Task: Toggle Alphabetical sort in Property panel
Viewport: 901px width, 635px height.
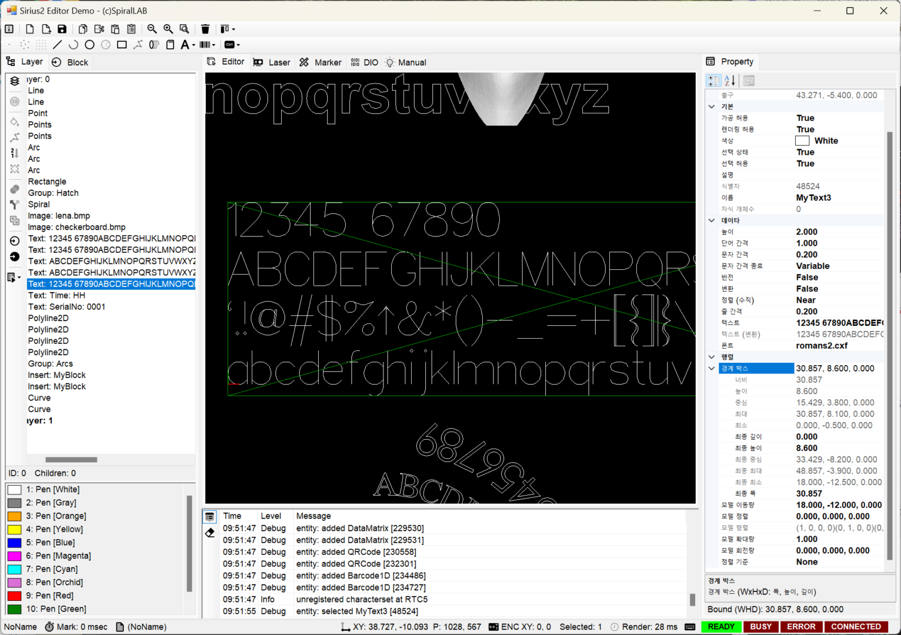Action: tap(730, 81)
